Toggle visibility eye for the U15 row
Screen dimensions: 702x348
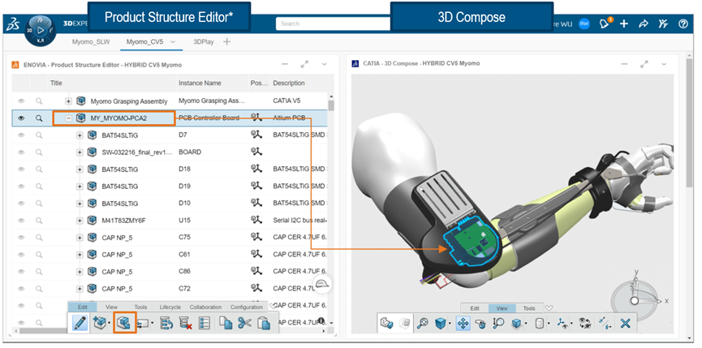tap(21, 220)
